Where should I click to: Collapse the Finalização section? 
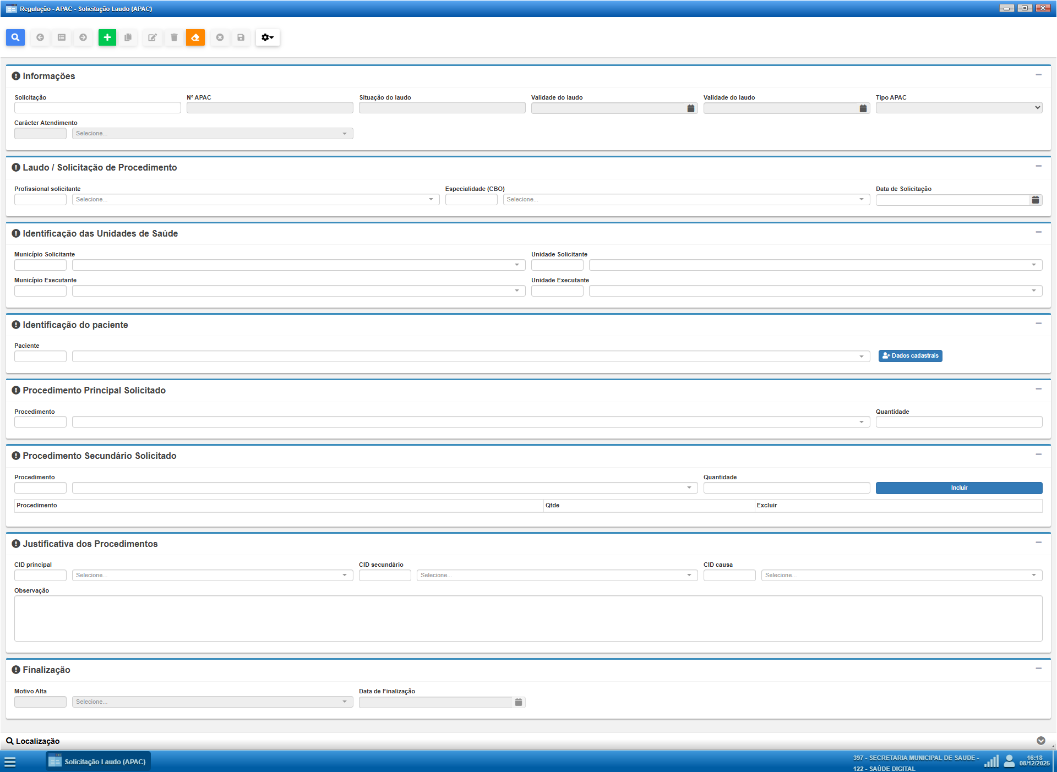(1038, 669)
